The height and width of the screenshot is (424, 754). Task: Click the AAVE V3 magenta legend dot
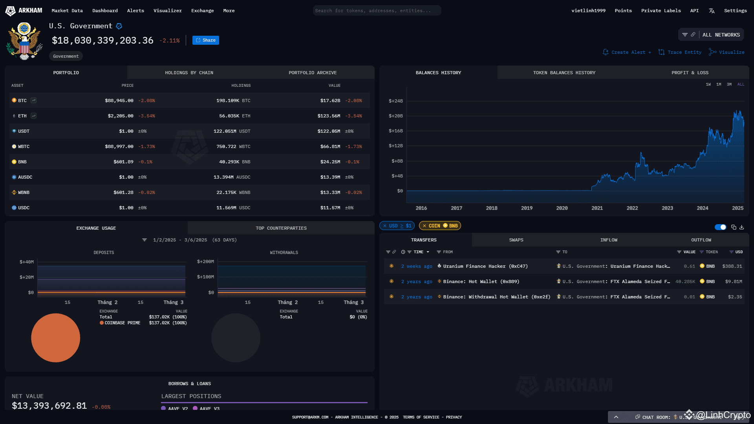[x=195, y=408]
